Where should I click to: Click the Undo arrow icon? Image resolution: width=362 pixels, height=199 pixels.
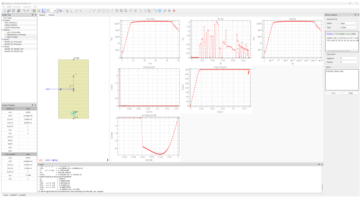24,11
